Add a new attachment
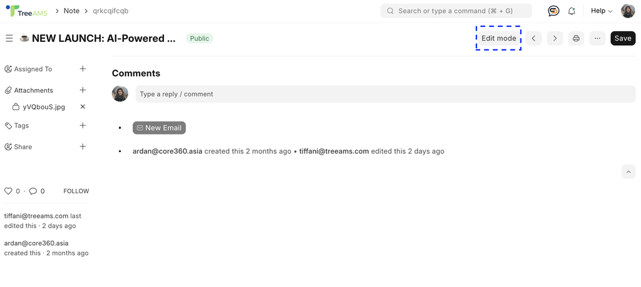This screenshot has height=287, width=641. [x=83, y=90]
